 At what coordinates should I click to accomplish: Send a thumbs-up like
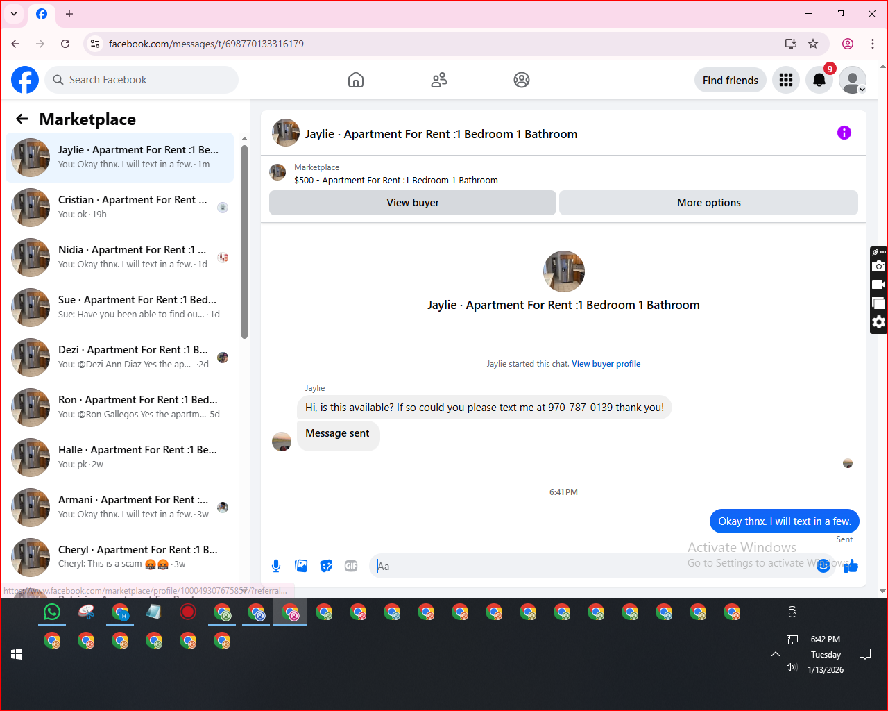point(851,566)
